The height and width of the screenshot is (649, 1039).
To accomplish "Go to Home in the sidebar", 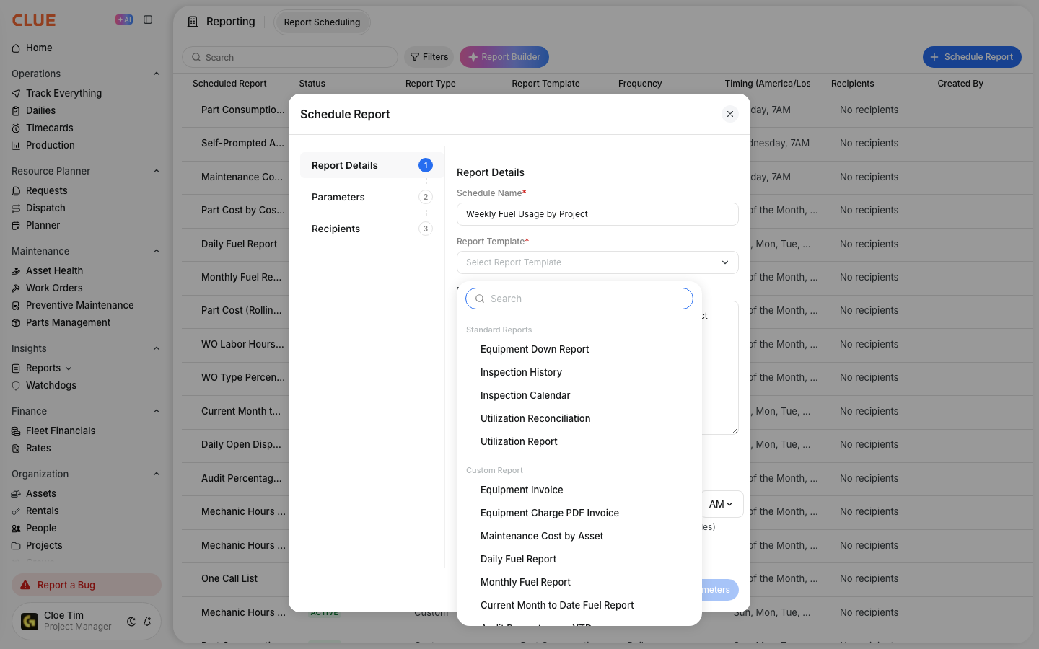I will click(x=39, y=48).
